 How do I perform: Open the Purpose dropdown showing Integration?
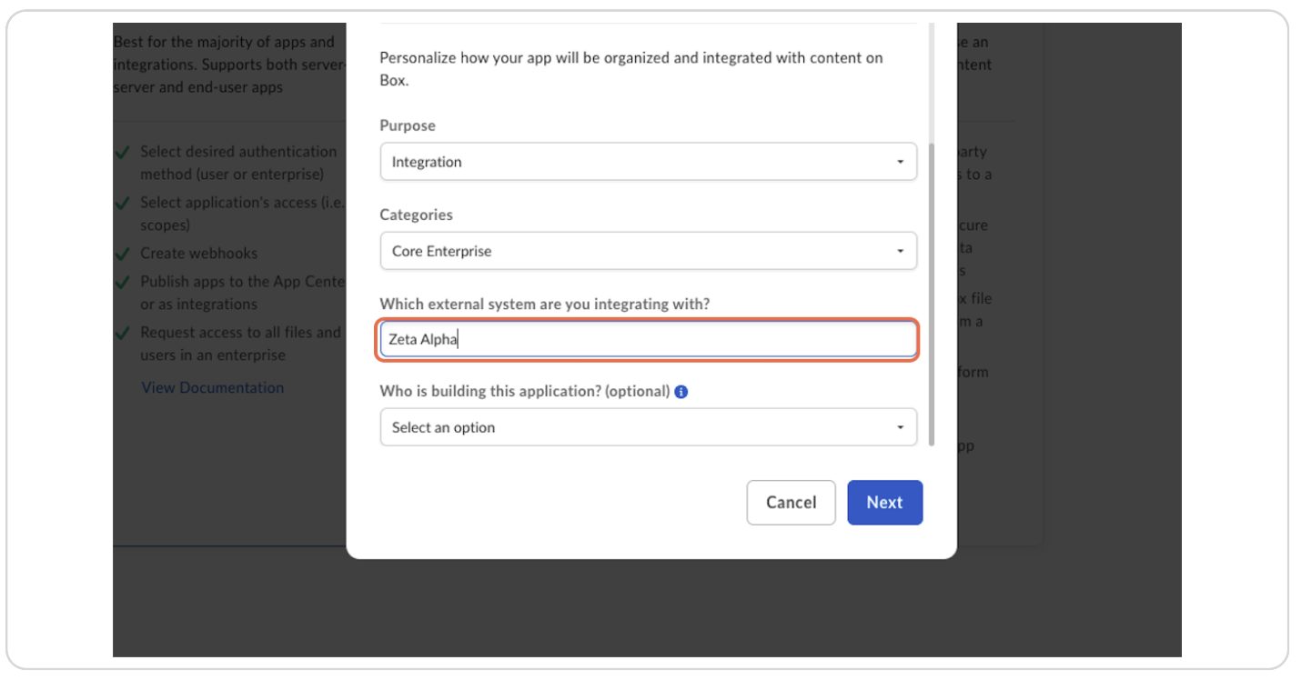click(x=637, y=162)
